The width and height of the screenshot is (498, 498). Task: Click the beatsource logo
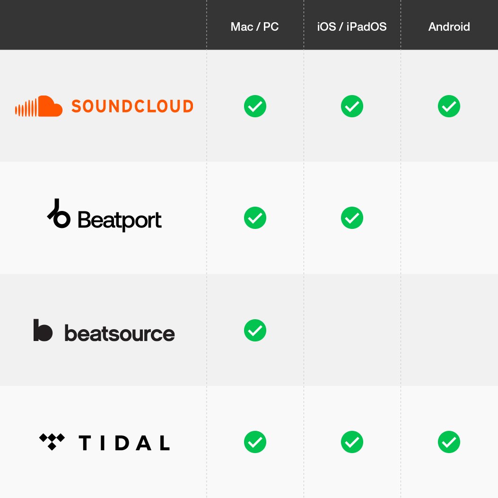pyautogui.click(x=104, y=331)
